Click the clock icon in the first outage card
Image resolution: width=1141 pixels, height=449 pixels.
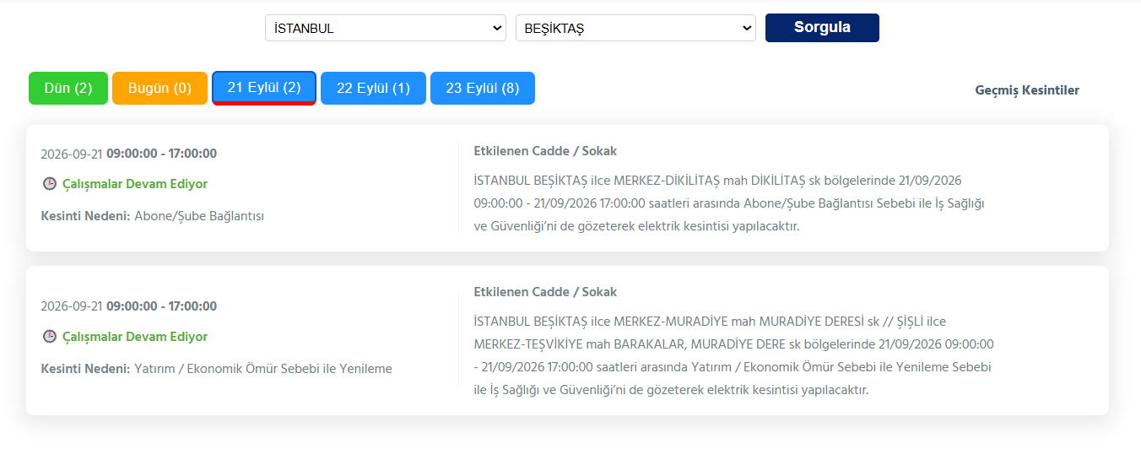coord(49,183)
